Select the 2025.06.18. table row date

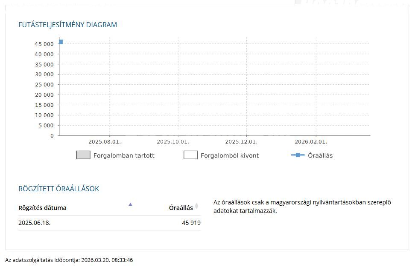[x=35, y=223]
